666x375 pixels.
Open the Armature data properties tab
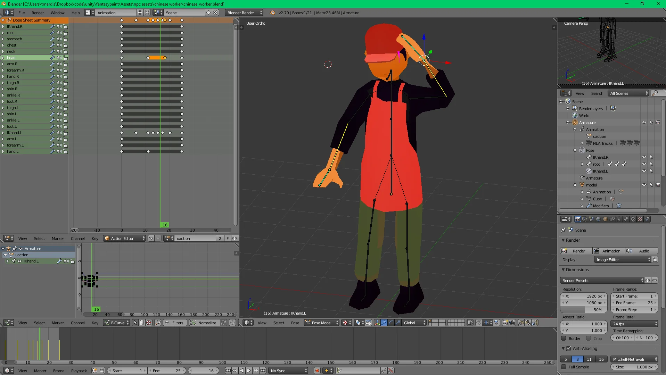(619, 219)
